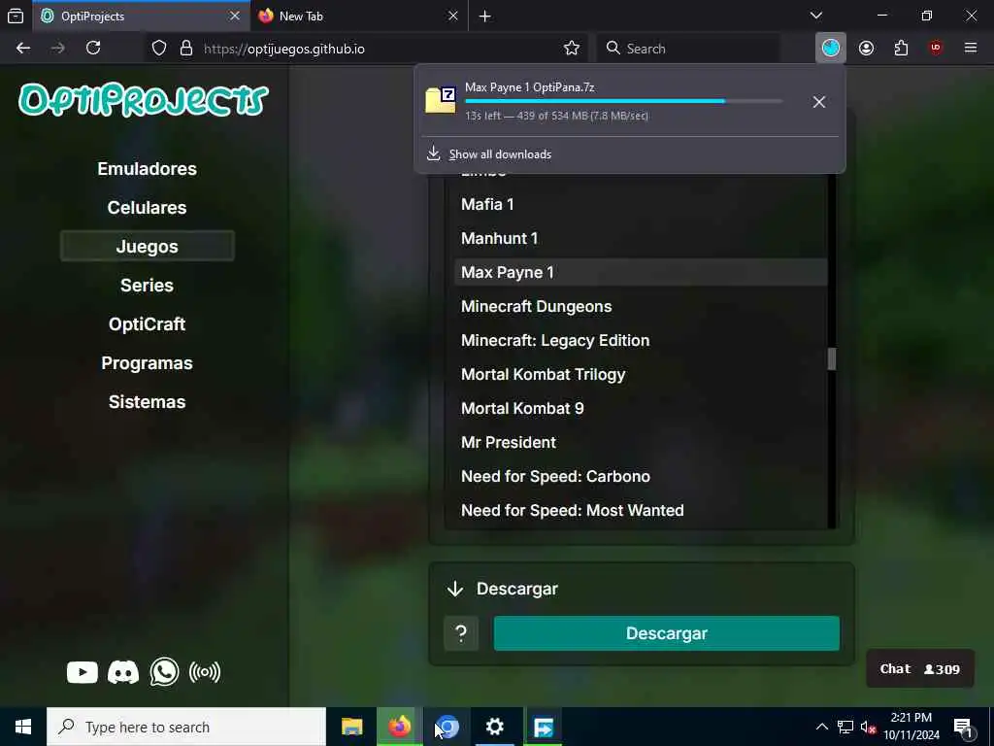Open the Celulares section
This screenshot has width=994, height=746.
click(148, 208)
